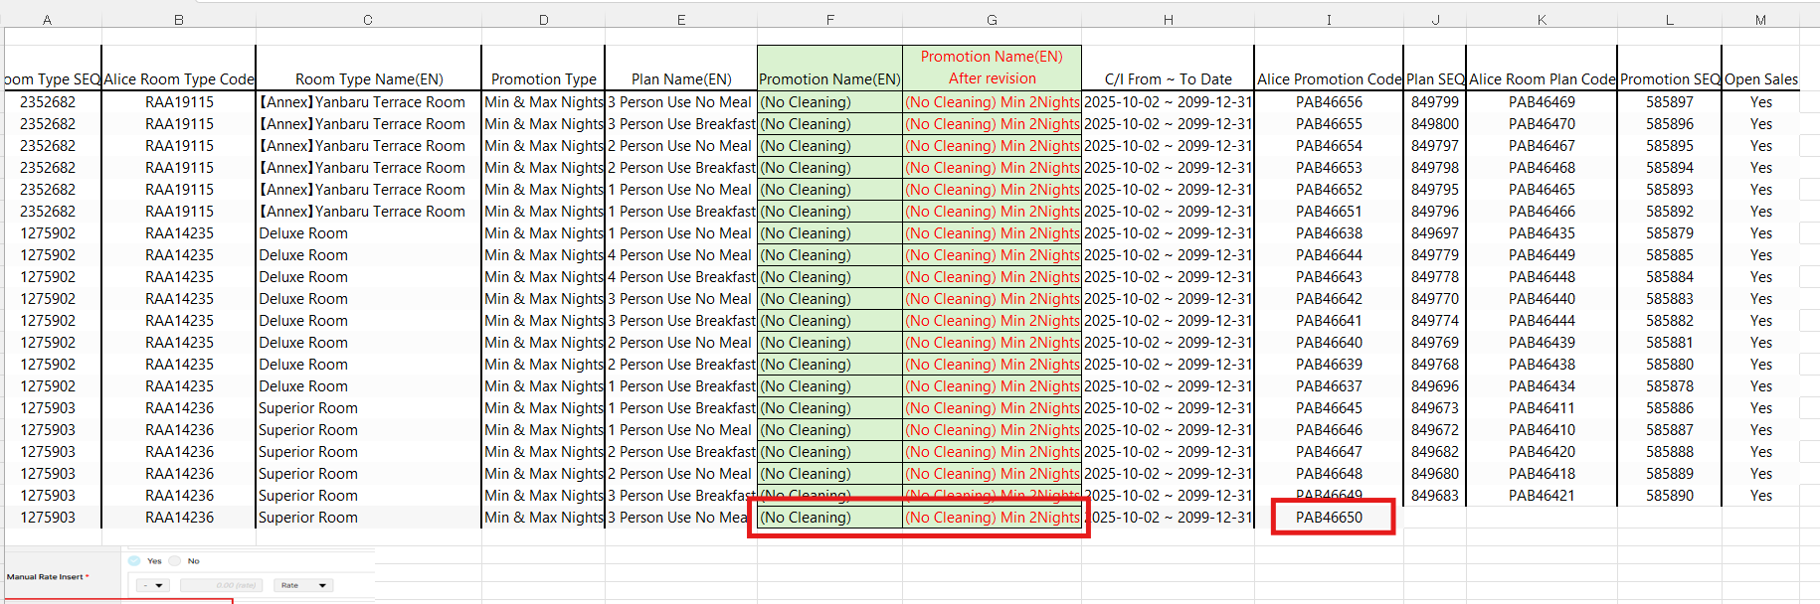
Task: Select room plan code cell PAB46411
Action: [x=1542, y=408]
